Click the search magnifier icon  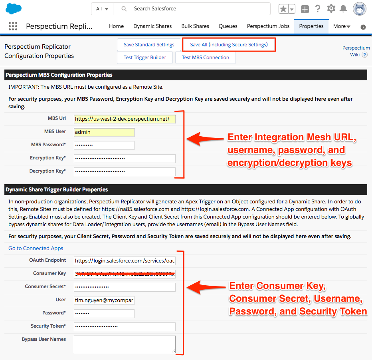124,9
